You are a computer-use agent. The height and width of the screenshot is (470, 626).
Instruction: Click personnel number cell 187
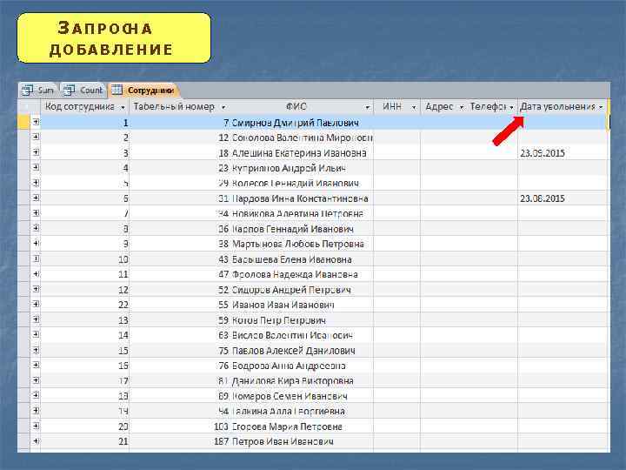coord(180,441)
